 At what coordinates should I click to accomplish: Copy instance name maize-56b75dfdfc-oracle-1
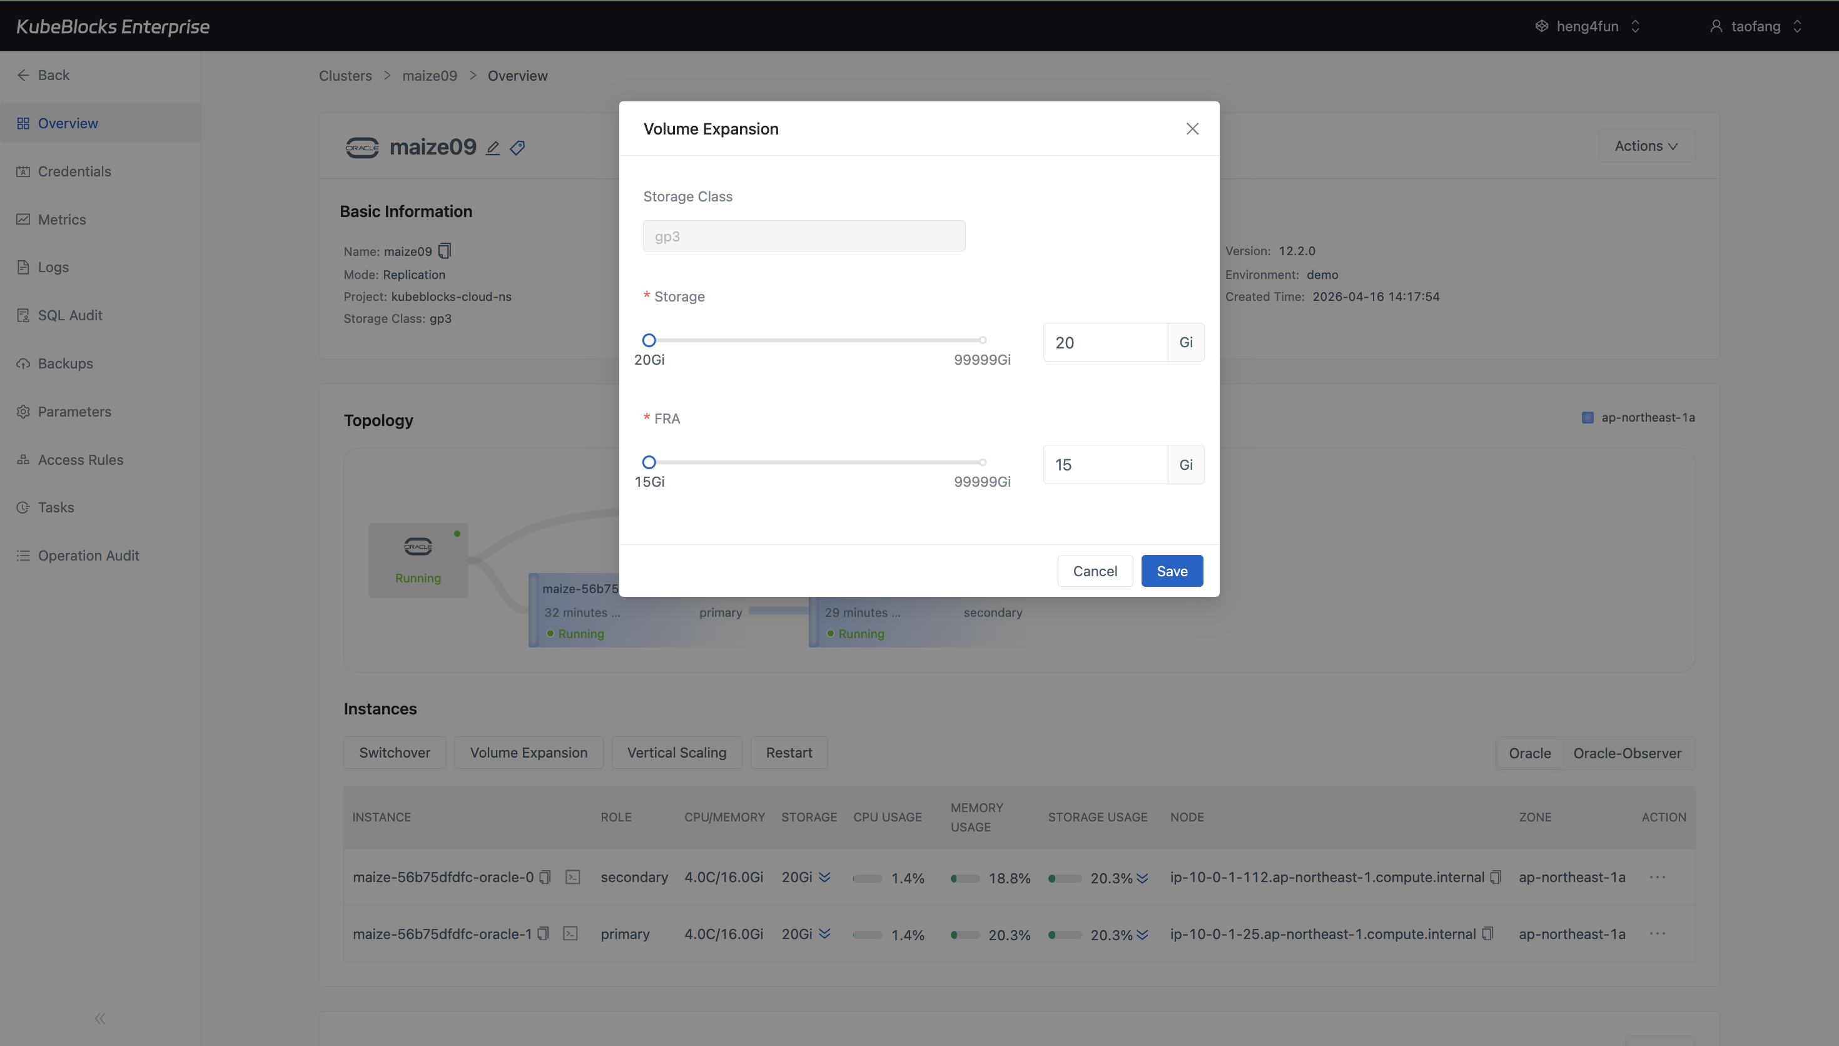click(x=544, y=934)
